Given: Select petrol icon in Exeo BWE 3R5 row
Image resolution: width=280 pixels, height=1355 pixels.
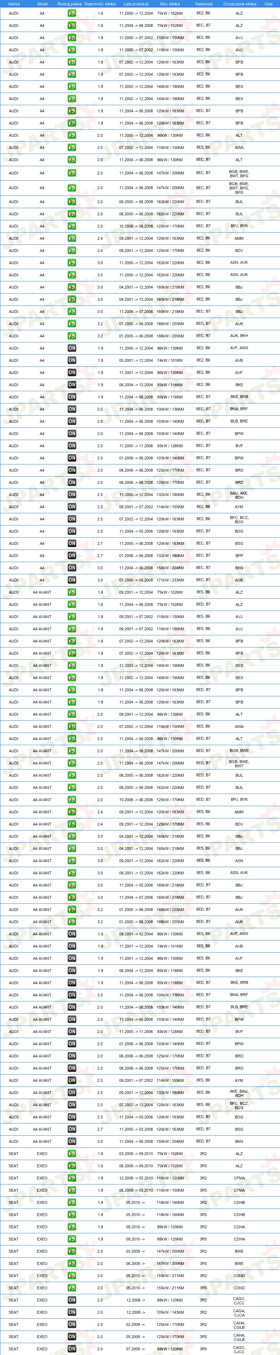Looking at the screenshot, I should click(72, 1263).
